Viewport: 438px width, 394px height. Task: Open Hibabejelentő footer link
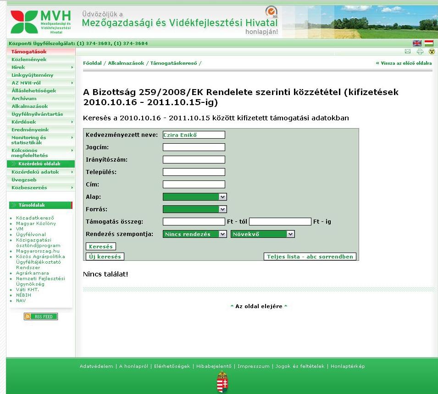214,366
